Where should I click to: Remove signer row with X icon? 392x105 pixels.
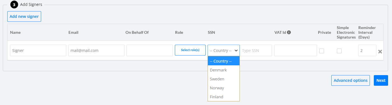[x=380, y=51]
